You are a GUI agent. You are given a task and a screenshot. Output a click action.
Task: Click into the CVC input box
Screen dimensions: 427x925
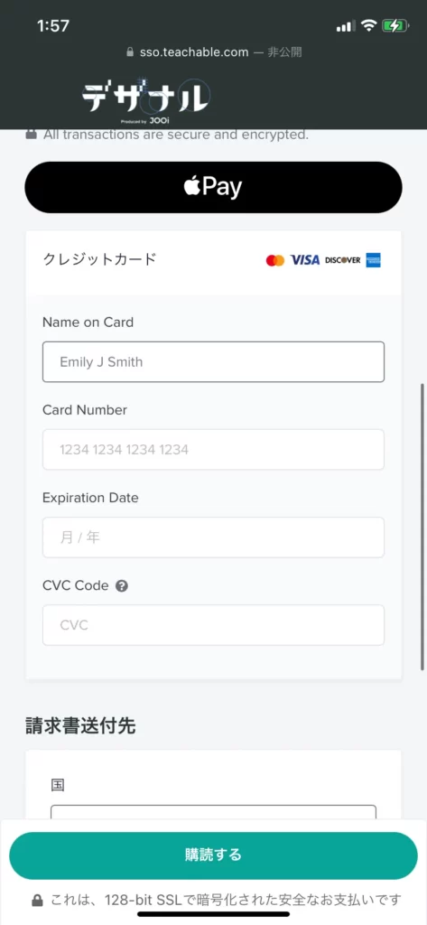pyautogui.click(x=213, y=625)
